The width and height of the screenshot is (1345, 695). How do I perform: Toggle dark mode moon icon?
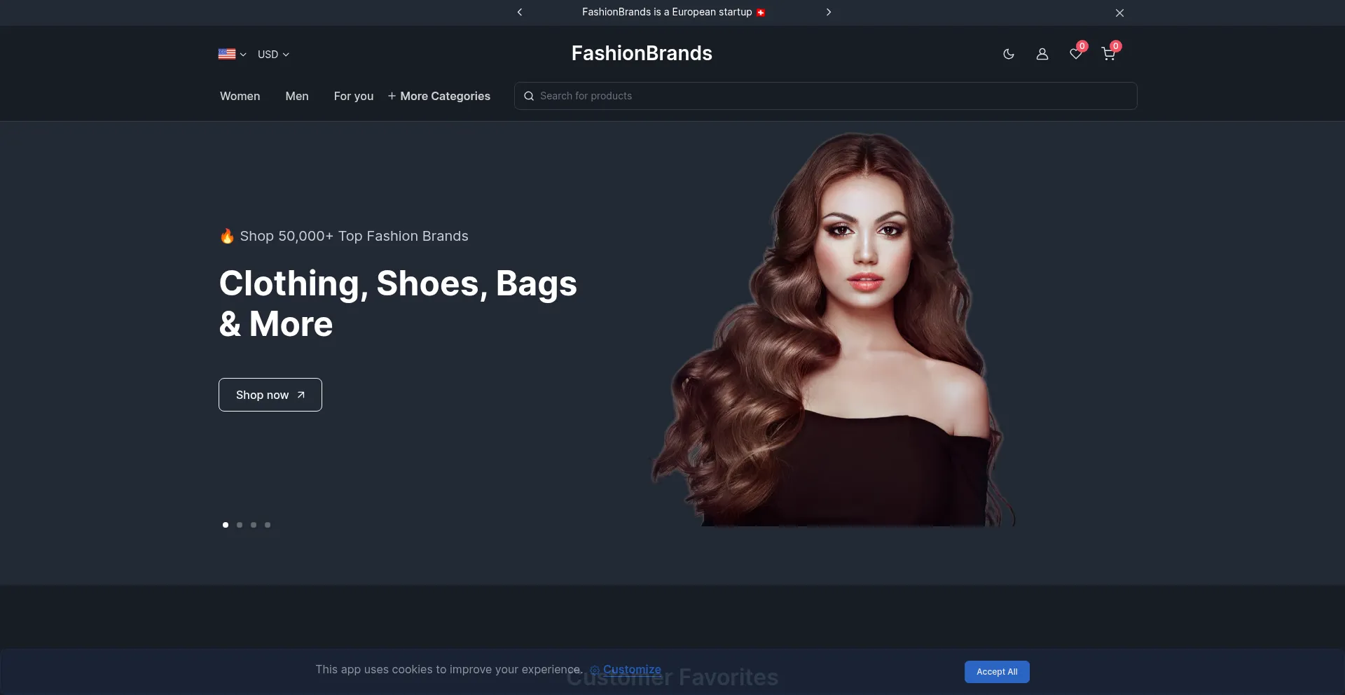pyautogui.click(x=1009, y=54)
